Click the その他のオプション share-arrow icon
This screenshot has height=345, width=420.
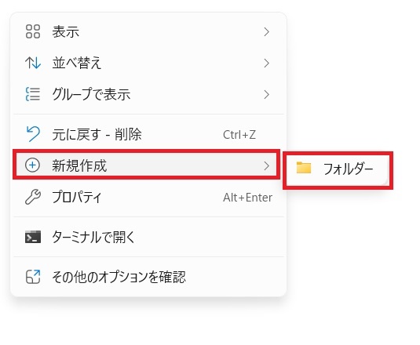coord(33,277)
